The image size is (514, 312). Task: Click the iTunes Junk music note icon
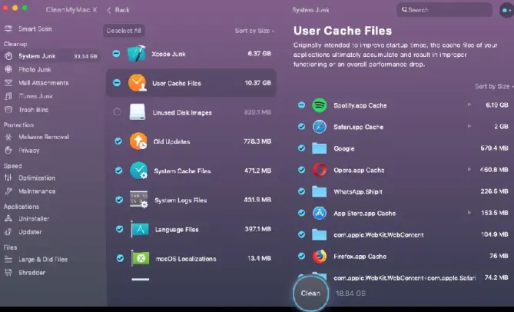click(8, 96)
